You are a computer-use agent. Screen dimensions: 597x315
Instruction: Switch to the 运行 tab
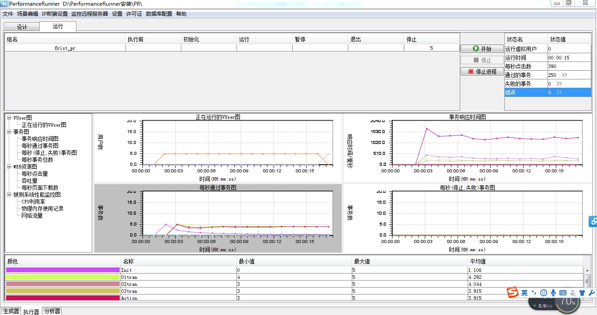point(58,26)
